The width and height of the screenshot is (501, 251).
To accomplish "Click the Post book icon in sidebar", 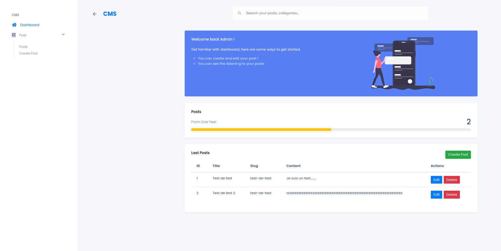I will tap(14, 35).
